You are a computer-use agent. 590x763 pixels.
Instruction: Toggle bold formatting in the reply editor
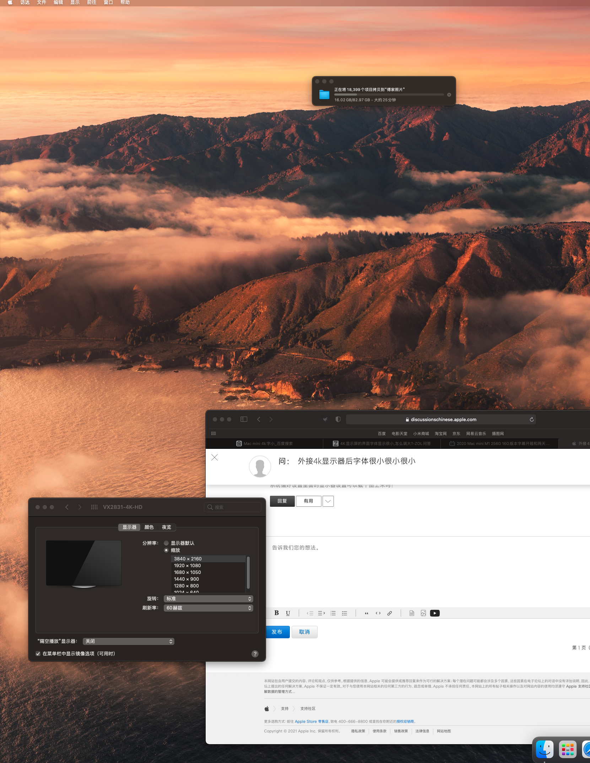pos(276,613)
